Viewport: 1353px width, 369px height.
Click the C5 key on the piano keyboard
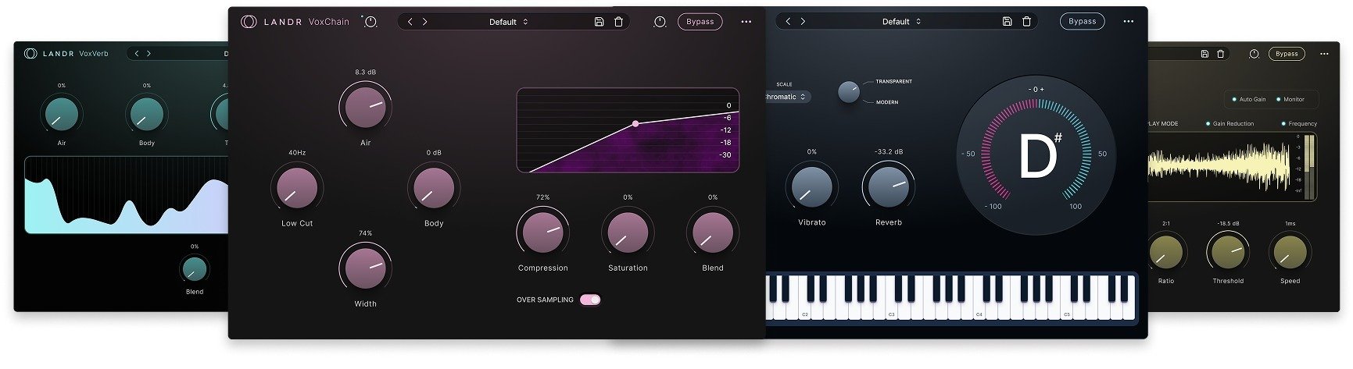coord(1066,311)
